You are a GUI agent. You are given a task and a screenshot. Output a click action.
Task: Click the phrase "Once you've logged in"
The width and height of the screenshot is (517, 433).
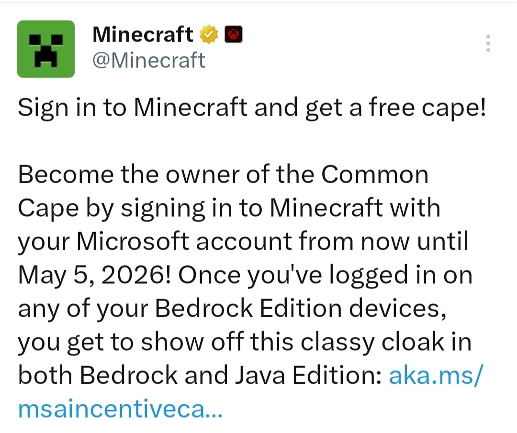point(297,276)
